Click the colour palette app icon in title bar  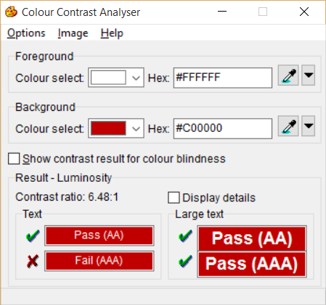coord(11,12)
